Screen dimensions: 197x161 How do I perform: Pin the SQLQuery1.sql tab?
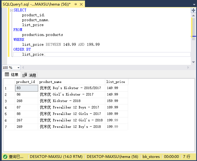point(75,4)
